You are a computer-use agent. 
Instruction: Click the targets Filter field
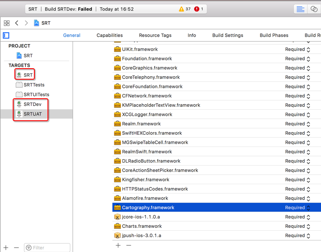tap(47, 248)
